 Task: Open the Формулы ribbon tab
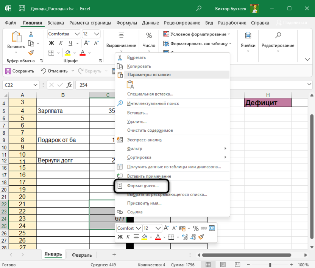click(126, 23)
